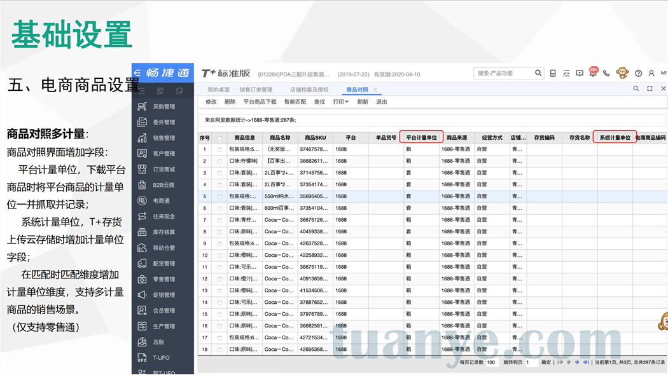Click the 刷新 toolbar button
This screenshot has width=668, height=375.
coord(363,102)
